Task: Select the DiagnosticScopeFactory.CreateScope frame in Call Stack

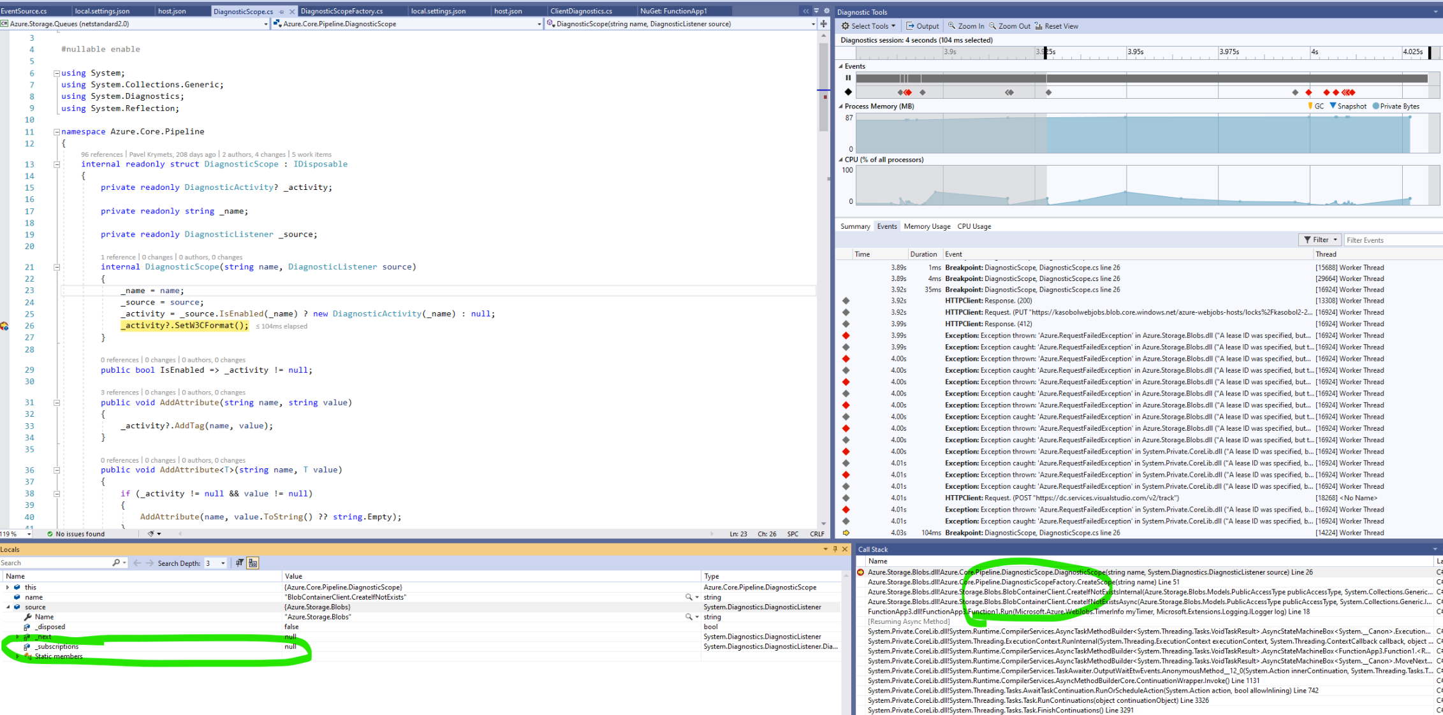Action: pos(1084,582)
